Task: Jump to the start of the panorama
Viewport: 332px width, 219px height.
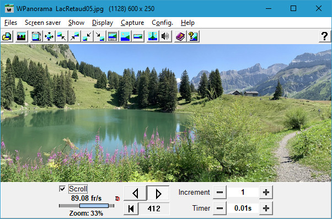Action: pos(131,209)
